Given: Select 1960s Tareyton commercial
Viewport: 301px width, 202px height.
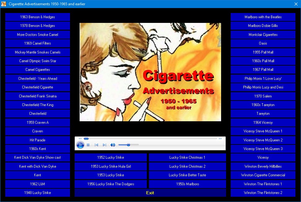Looking at the screenshot, I should pos(263,105).
